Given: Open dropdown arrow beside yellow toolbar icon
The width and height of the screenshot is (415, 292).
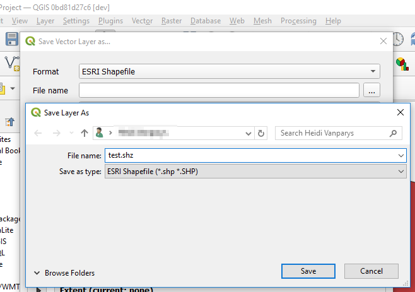Looking at the screenshot, I should coord(13,88).
